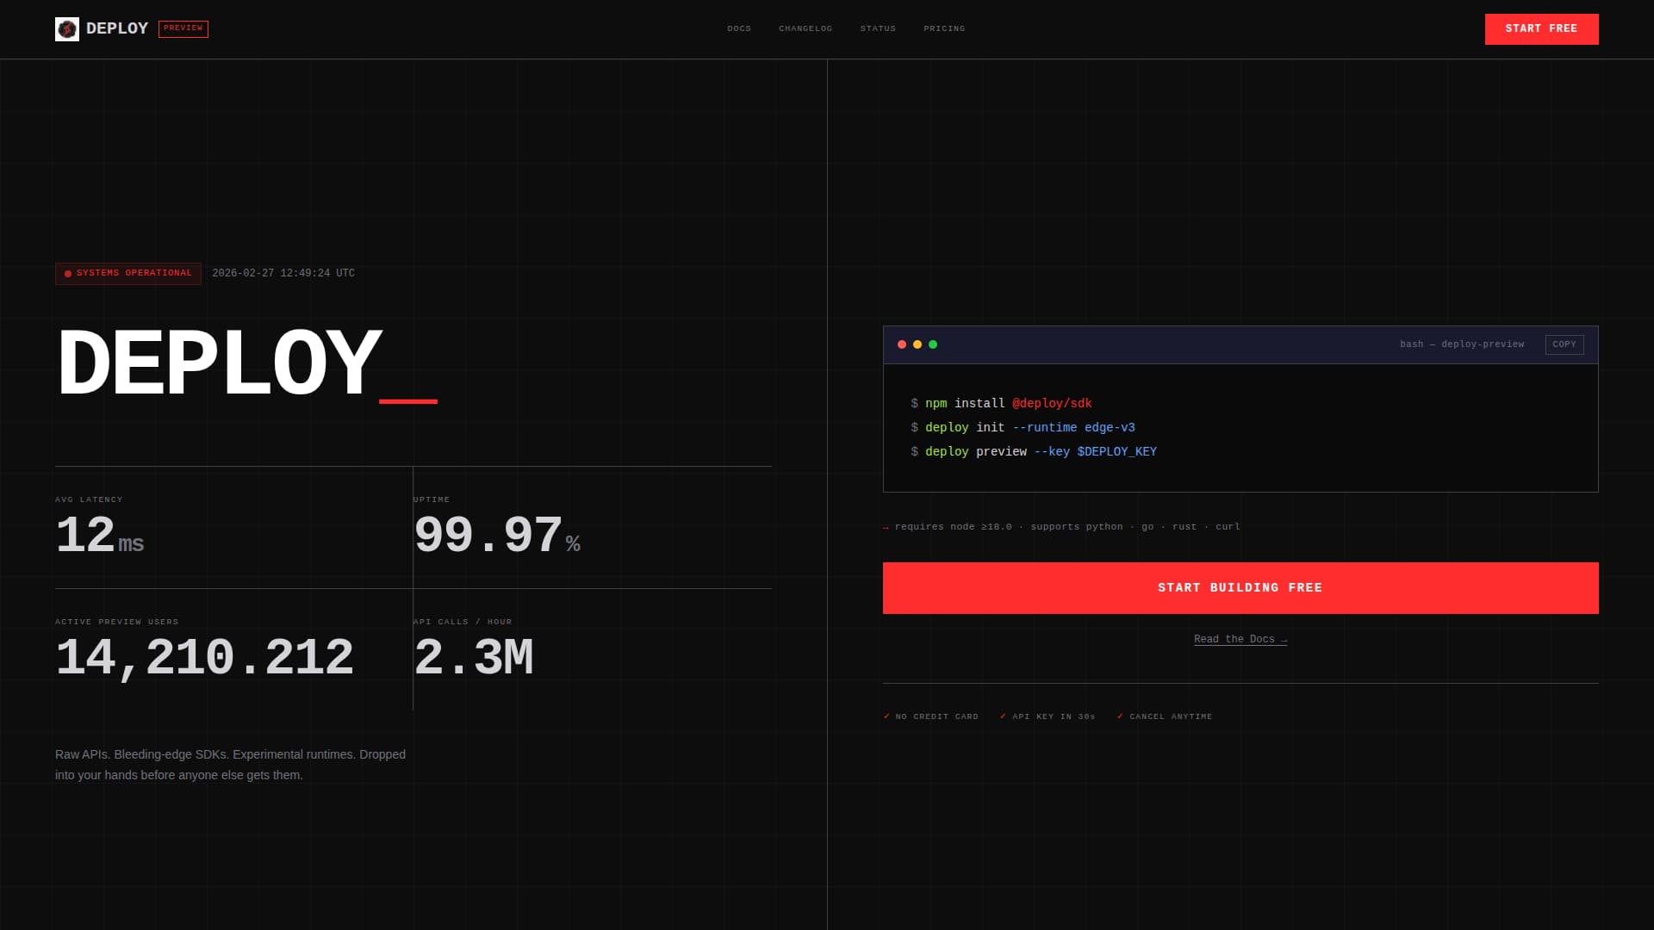Click the 12ms average latency value
The height and width of the screenshot is (930, 1654).
point(99,536)
